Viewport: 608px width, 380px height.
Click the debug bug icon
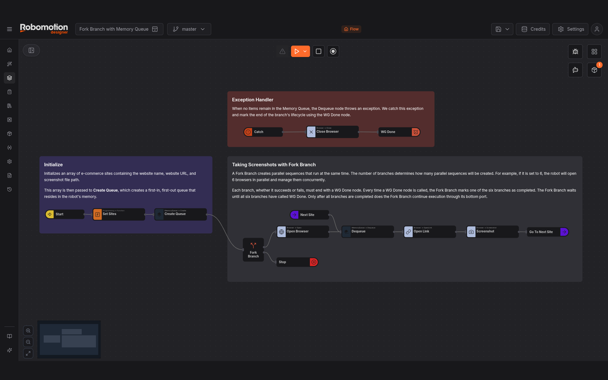[575, 51]
